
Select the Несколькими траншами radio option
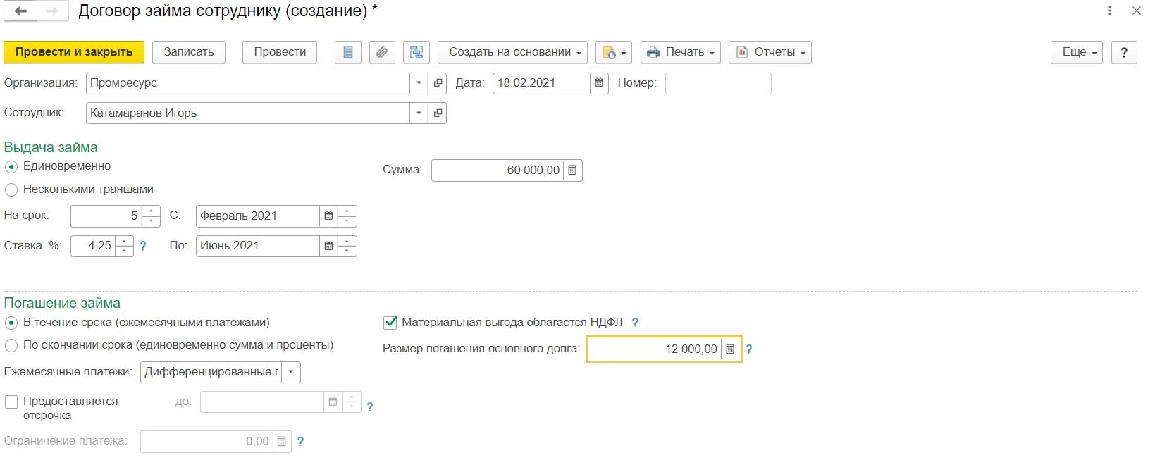coord(11,189)
